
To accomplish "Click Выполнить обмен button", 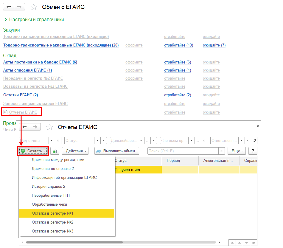I will pyautogui.click(x=116, y=151).
